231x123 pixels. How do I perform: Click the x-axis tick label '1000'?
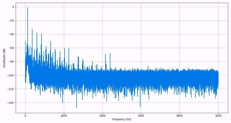coord(64,116)
